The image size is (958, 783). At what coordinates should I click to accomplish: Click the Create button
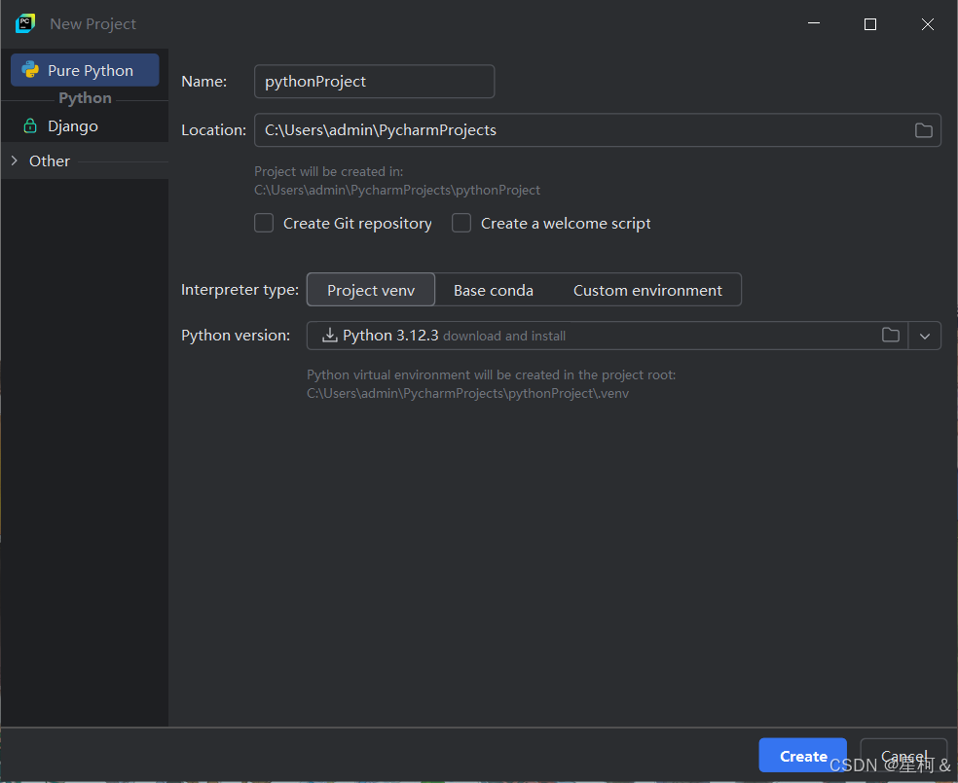click(803, 756)
